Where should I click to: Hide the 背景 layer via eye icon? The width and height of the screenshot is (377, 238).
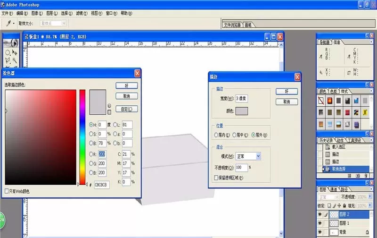point(320,232)
